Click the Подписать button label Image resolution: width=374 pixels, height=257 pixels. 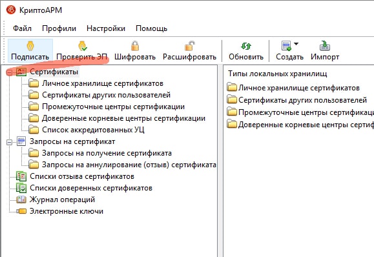click(x=30, y=57)
